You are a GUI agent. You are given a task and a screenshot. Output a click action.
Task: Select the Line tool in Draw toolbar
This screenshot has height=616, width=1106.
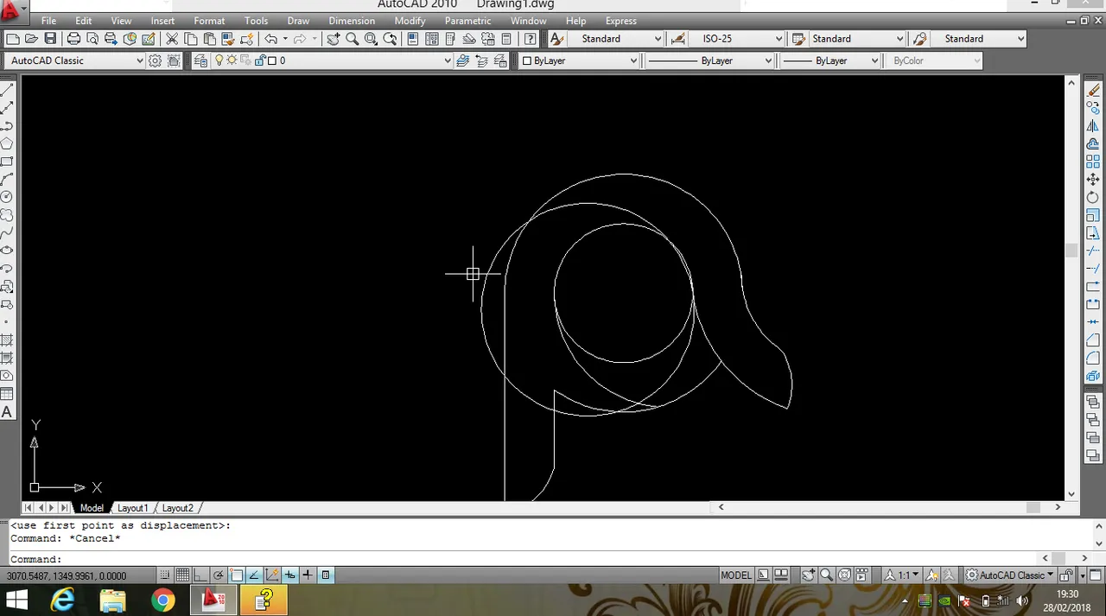pos(7,90)
